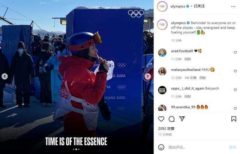Select the carousel dot indicator

[x=76, y=149]
